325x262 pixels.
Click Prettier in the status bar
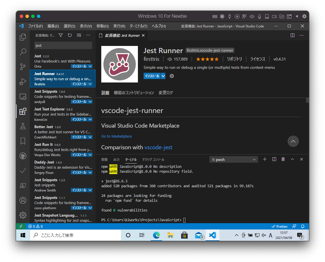click(x=280, y=226)
